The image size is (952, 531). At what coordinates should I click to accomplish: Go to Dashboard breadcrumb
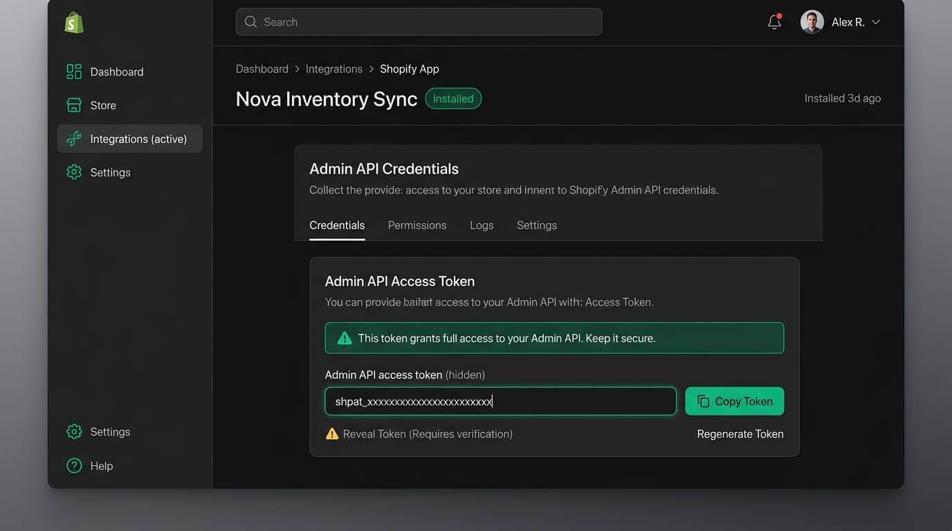pos(262,69)
